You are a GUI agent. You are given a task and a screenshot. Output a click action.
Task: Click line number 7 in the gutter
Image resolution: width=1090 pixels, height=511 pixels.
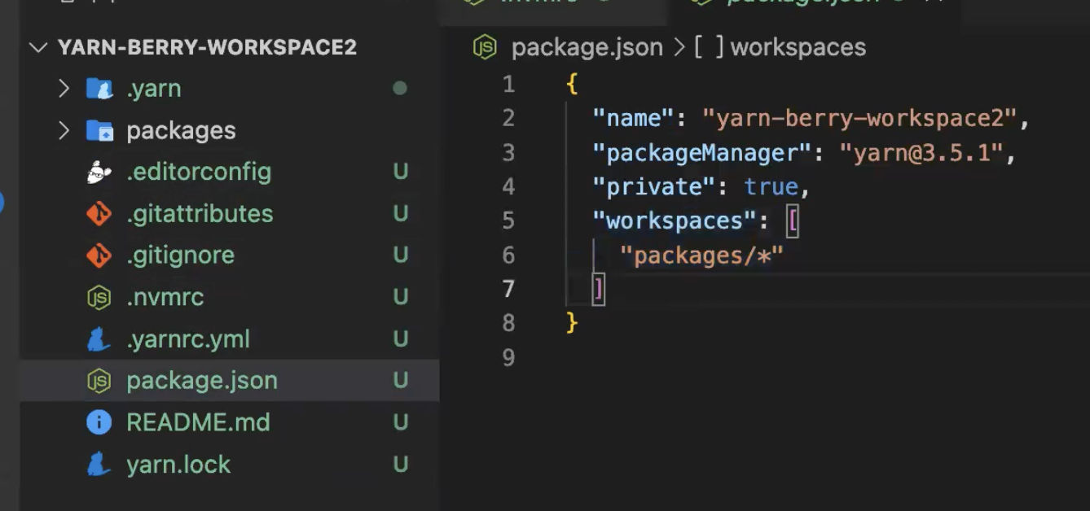point(509,290)
